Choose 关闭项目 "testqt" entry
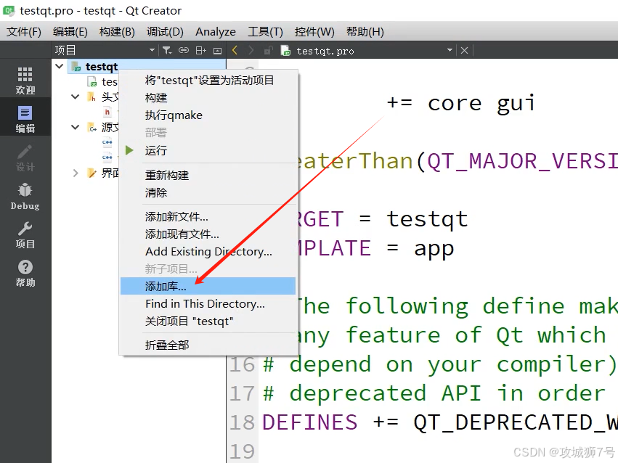The height and width of the screenshot is (463, 618). 208,321
